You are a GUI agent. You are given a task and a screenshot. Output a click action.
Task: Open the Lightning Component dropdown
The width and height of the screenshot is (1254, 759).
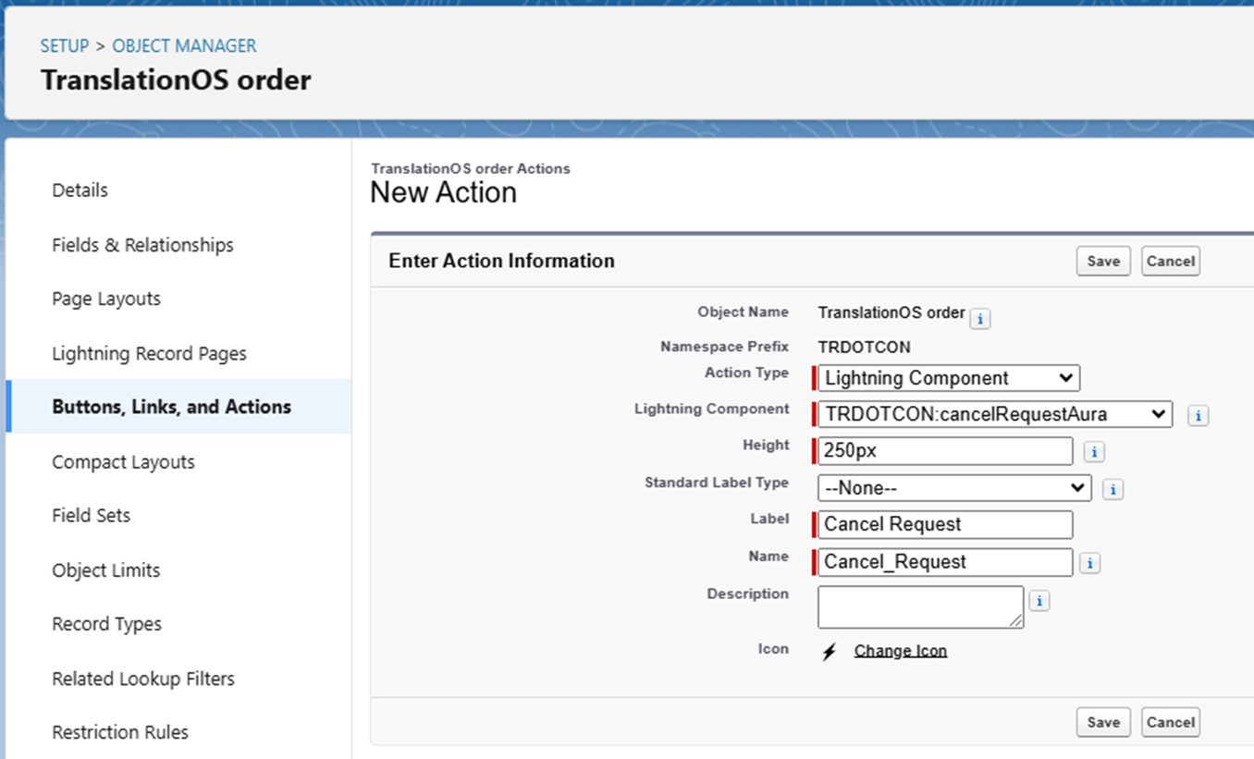pos(995,414)
